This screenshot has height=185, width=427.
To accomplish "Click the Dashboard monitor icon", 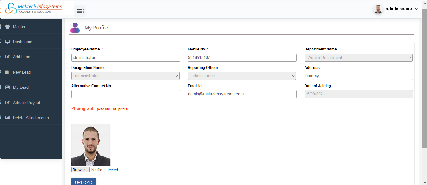I will pyautogui.click(x=7, y=42).
